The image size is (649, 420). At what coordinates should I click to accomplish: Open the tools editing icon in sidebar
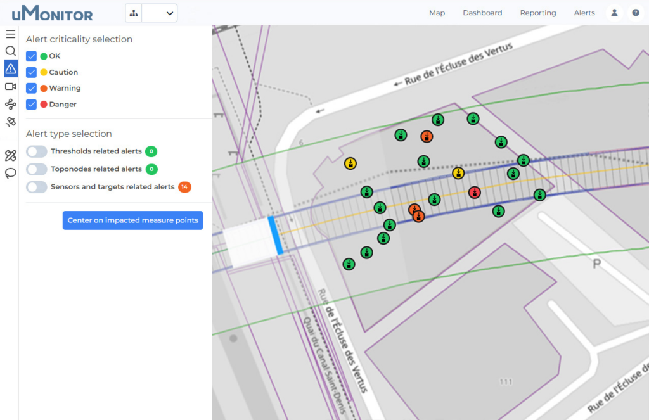[x=10, y=155]
